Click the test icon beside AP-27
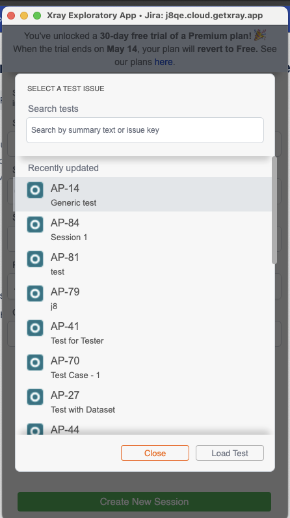The width and height of the screenshot is (290, 518). pos(35,397)
